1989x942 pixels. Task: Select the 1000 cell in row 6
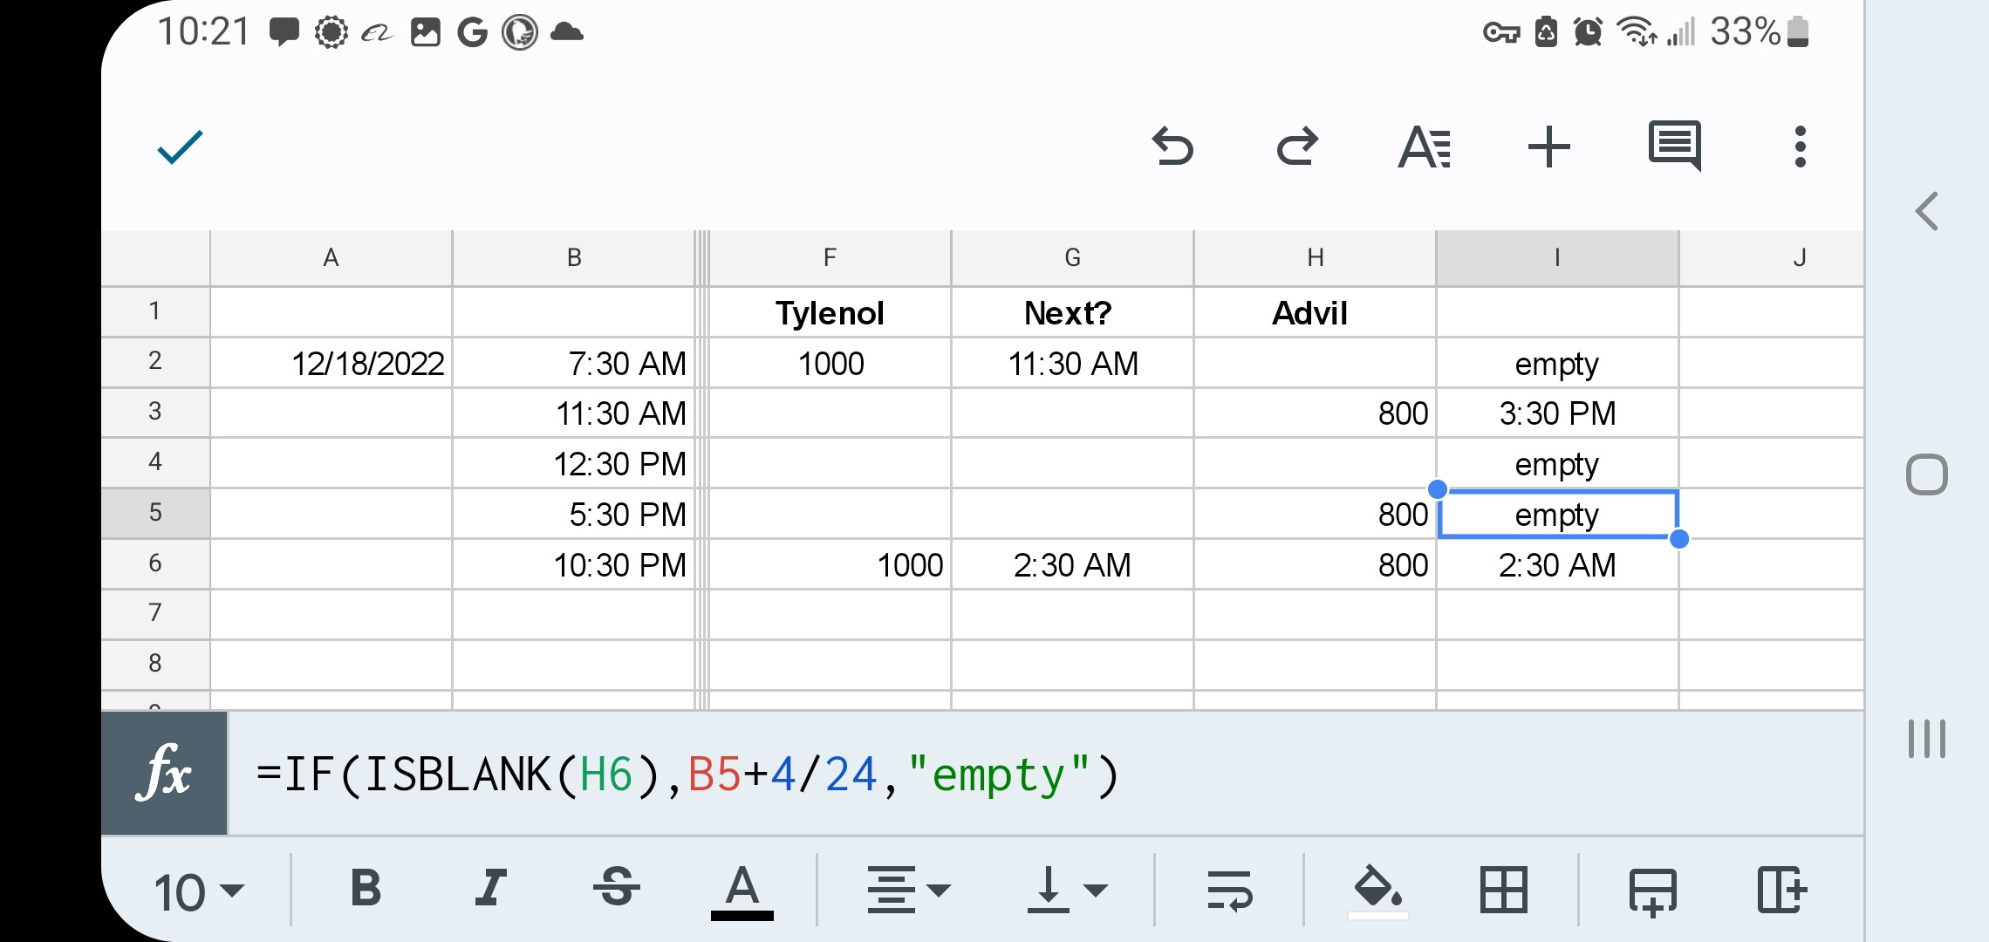(x=830, y=564)
